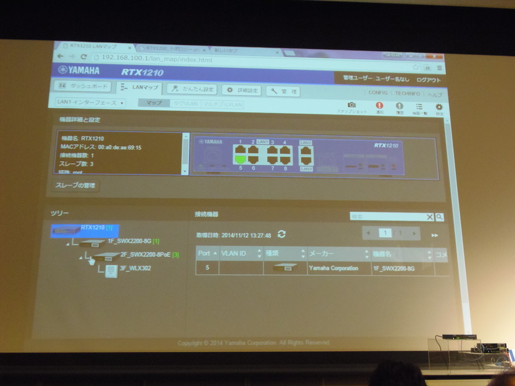Sort the table by the VLAN ID column
Screen dimensions: 515x386
coord(241,253)
